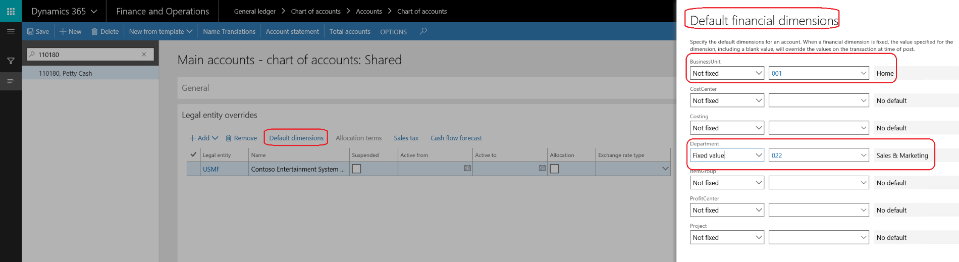The image size is (959, 262).
Task: Open New from template dropdown
Action: 161,31
